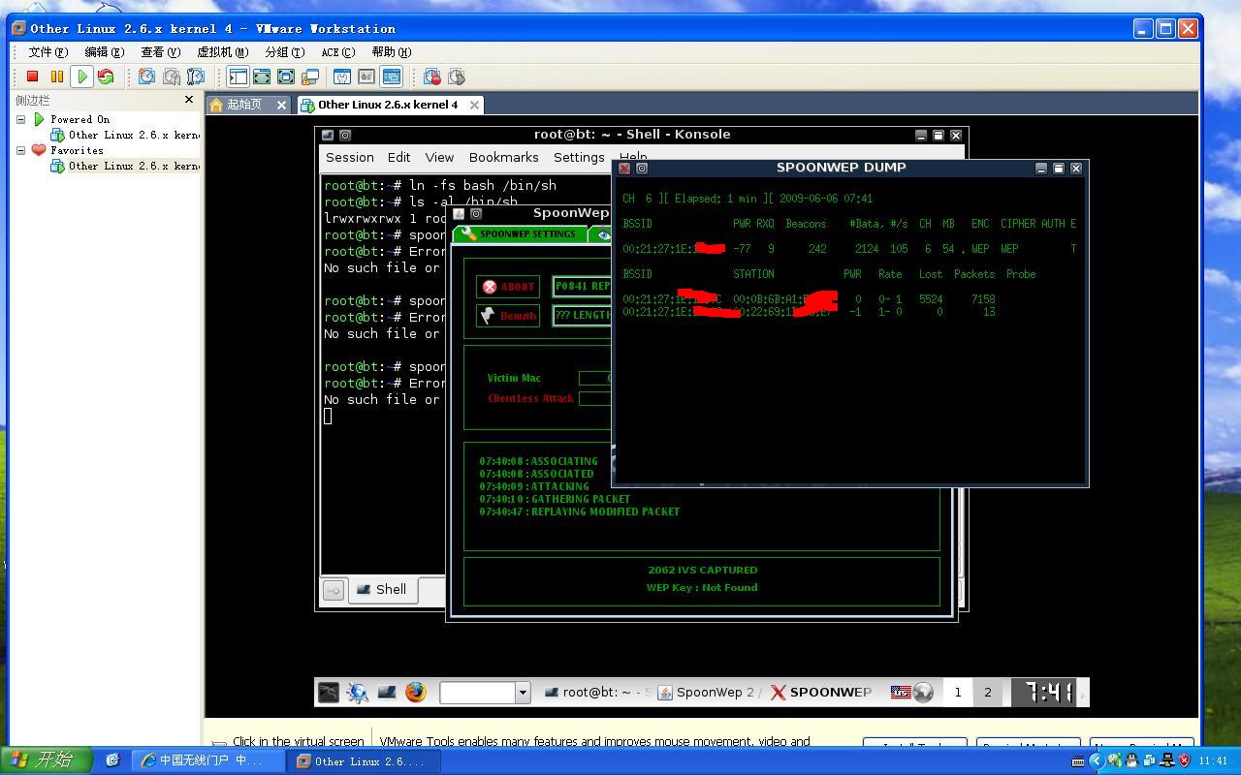
Task: Open the View menu in Konsole
Action: point(439,157)
